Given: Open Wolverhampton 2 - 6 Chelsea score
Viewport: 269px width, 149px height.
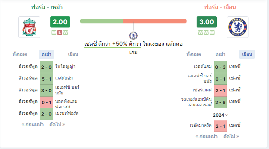Looking at the screenshot, I should 220,102.
